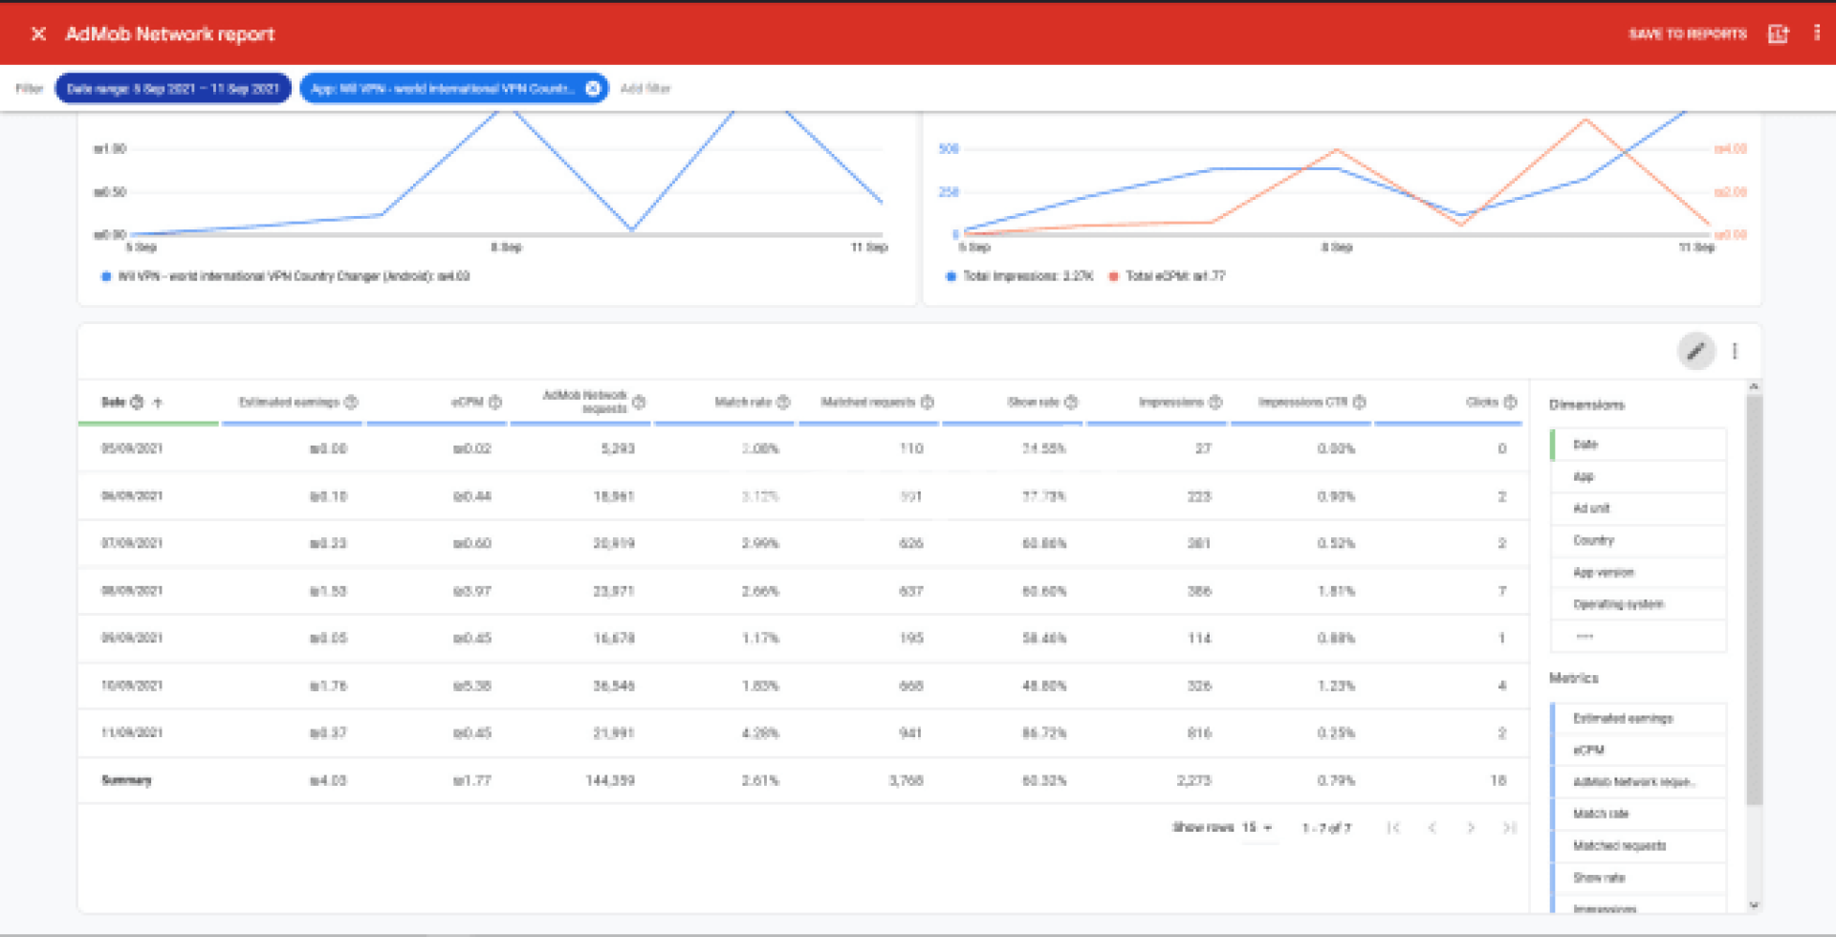Close the AdMob Network report
Image resolution: width=1836 pixels, height=937 pixels.
38,34
